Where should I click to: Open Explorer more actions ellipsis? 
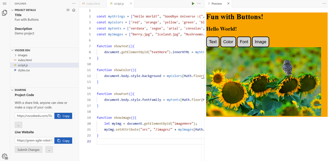pyautogui.click(x=74, y=4)
